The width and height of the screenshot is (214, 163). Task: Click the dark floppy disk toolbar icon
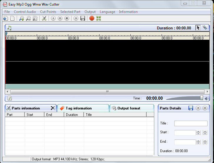click(83, 18)
